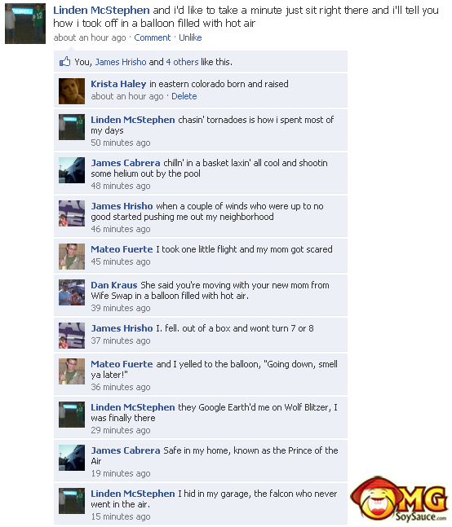Screen dimensions: 452x527
Task: Select James Hrisho's avatar on the 37 minutes comment
Action: click(x=72, y=336)
